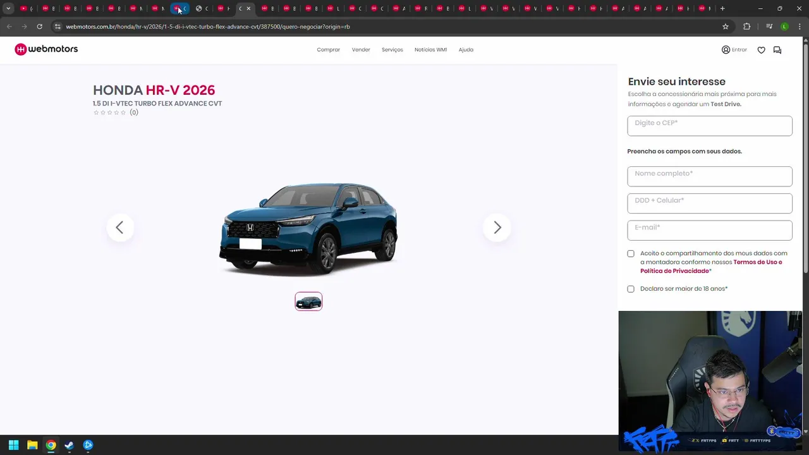Open the Chrome three-dot menu
The width and height of the screenshot is (809, 455).
click(800, 27)
